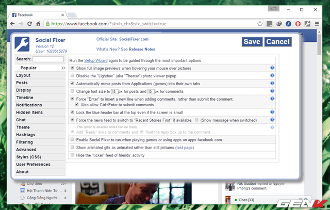This screenshot has width=330, height=210.
Task: Enable the Change font size checkbox
Action: [x=72, y=91]
